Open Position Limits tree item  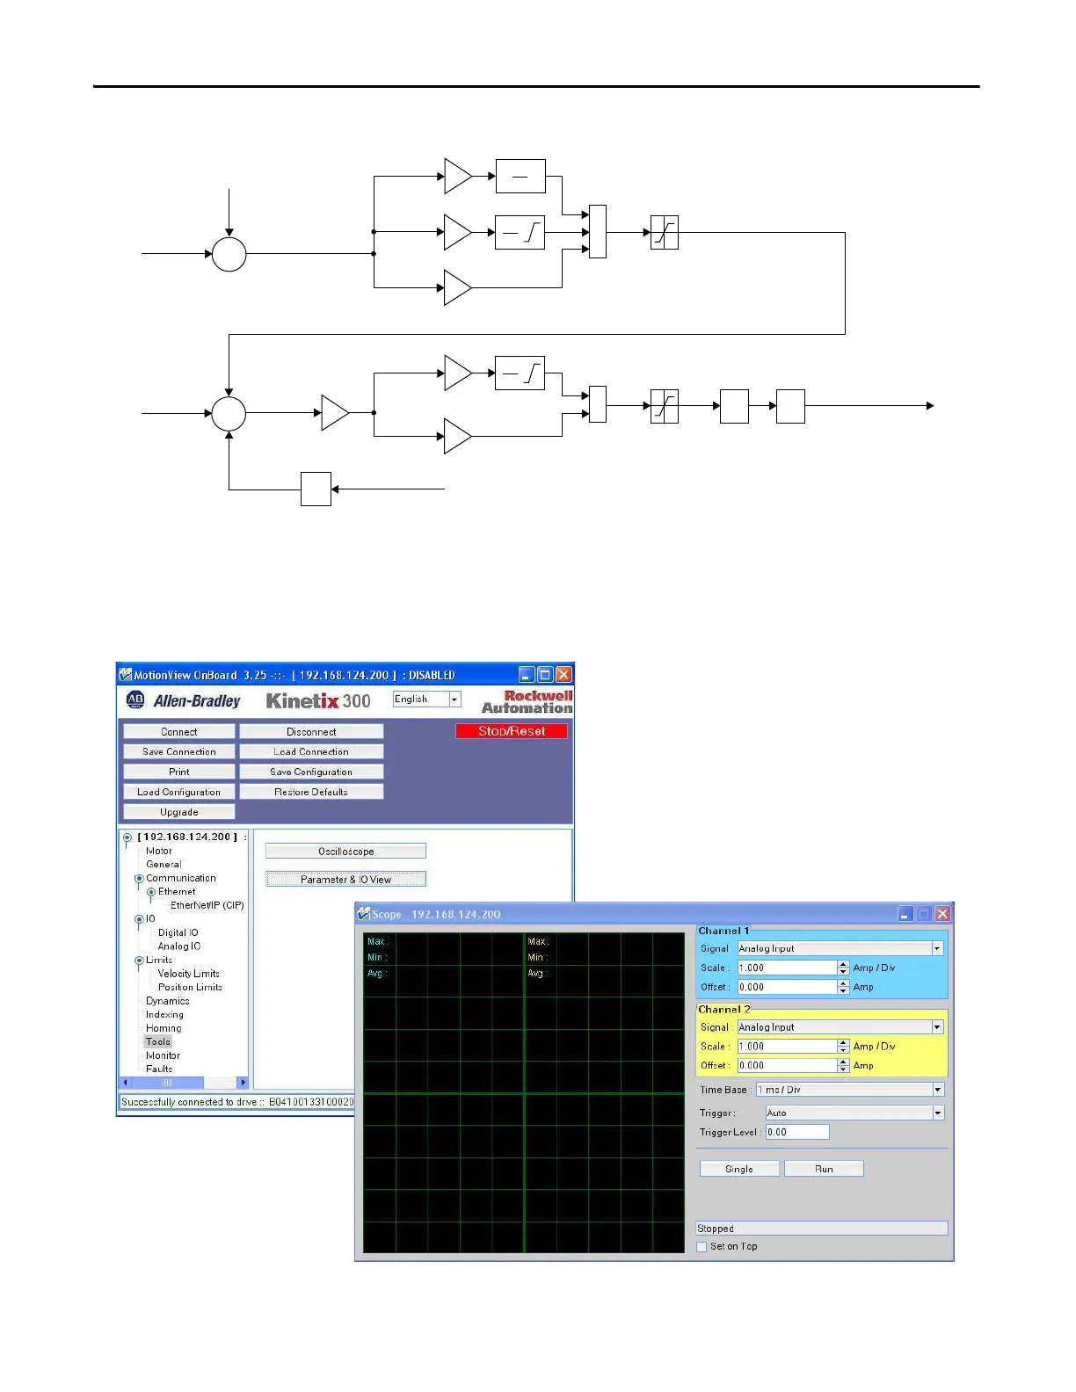coord(190,987)
